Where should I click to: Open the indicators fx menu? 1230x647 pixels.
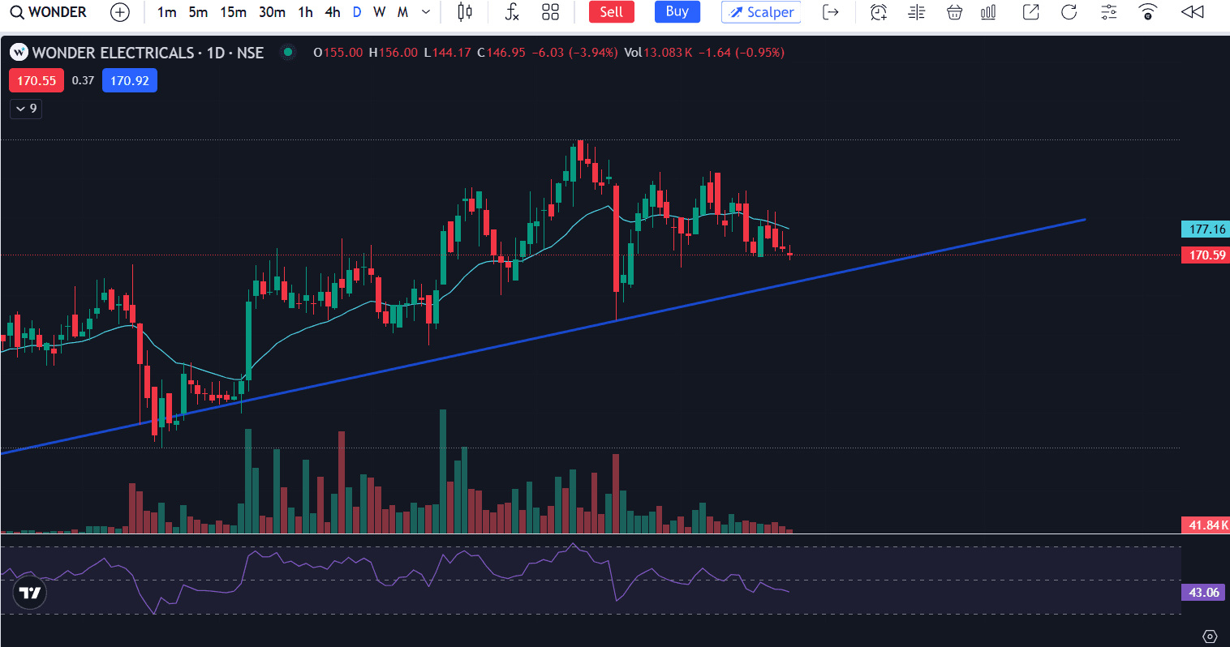click(x=512, y=12)
